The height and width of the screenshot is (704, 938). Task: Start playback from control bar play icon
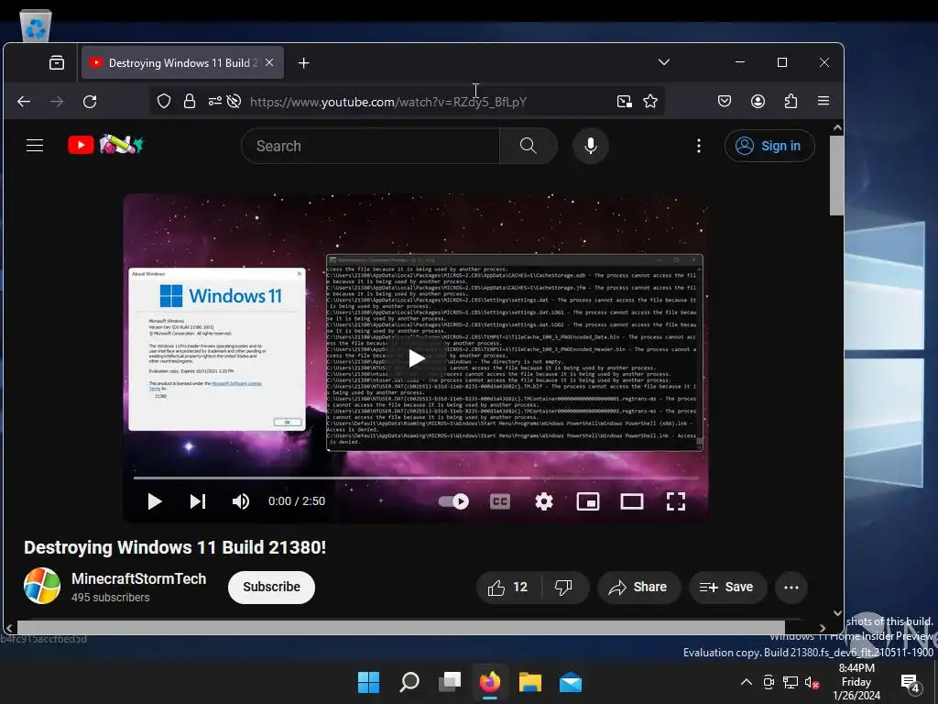(154, 501)
